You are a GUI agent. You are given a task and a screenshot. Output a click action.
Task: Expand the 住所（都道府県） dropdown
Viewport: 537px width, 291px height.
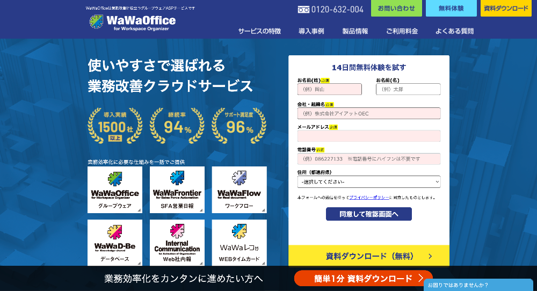coord(369,182)
